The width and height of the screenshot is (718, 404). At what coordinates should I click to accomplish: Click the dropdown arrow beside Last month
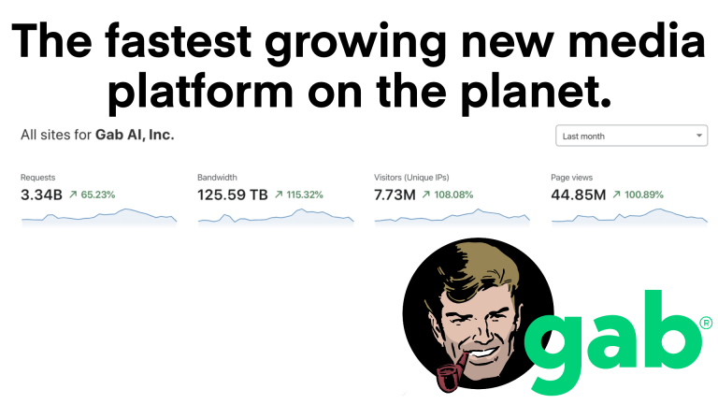point(699,137)
